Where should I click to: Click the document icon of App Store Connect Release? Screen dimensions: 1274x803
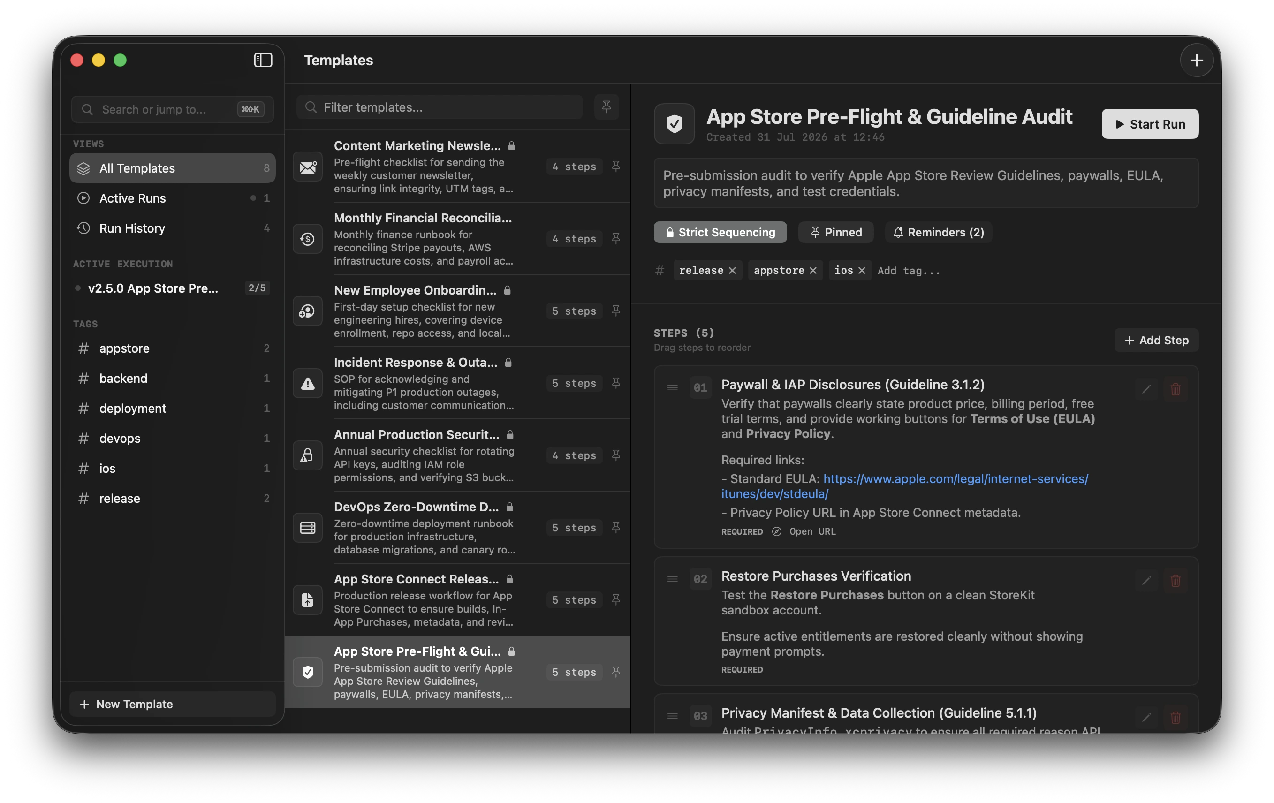pos(308,600)
